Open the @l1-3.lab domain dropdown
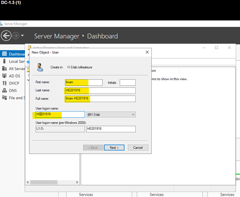The height and width of the screenshot is (197, 240). click(111, 115)
